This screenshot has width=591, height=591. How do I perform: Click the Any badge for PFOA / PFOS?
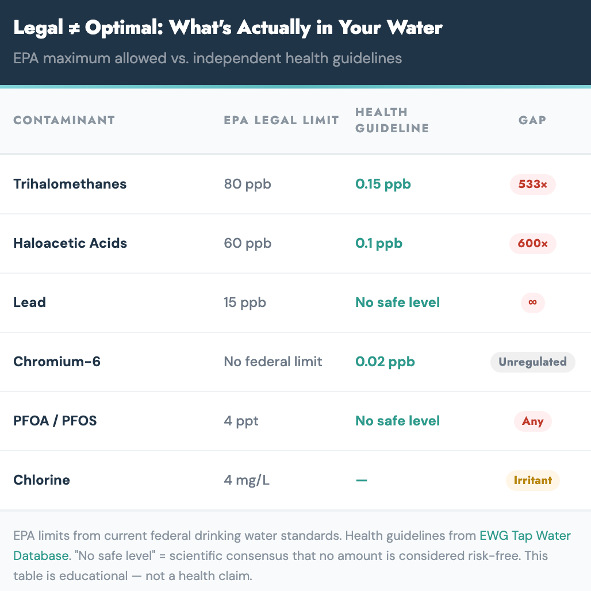532,421
